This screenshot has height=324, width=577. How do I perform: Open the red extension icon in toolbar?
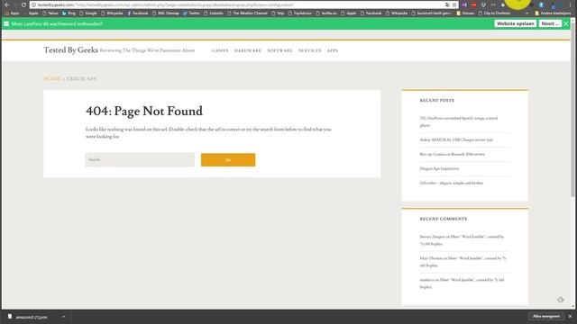pos(474,4)
